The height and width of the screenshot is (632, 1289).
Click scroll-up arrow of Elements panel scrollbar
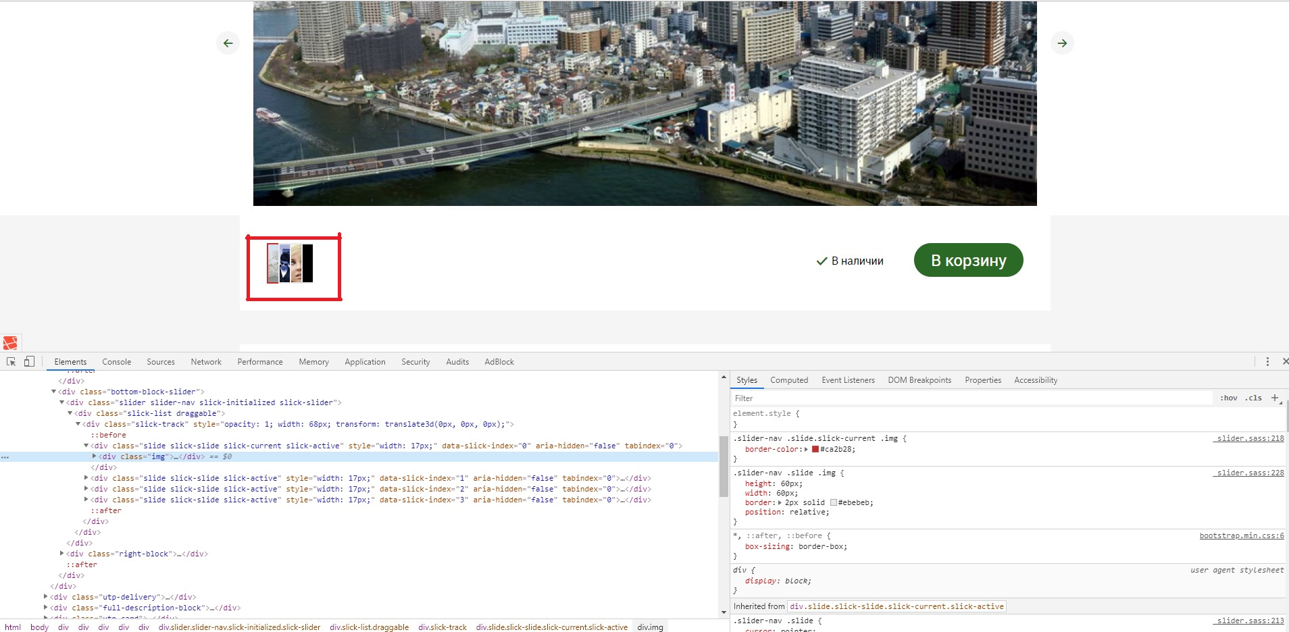click(x=724, y=377)
